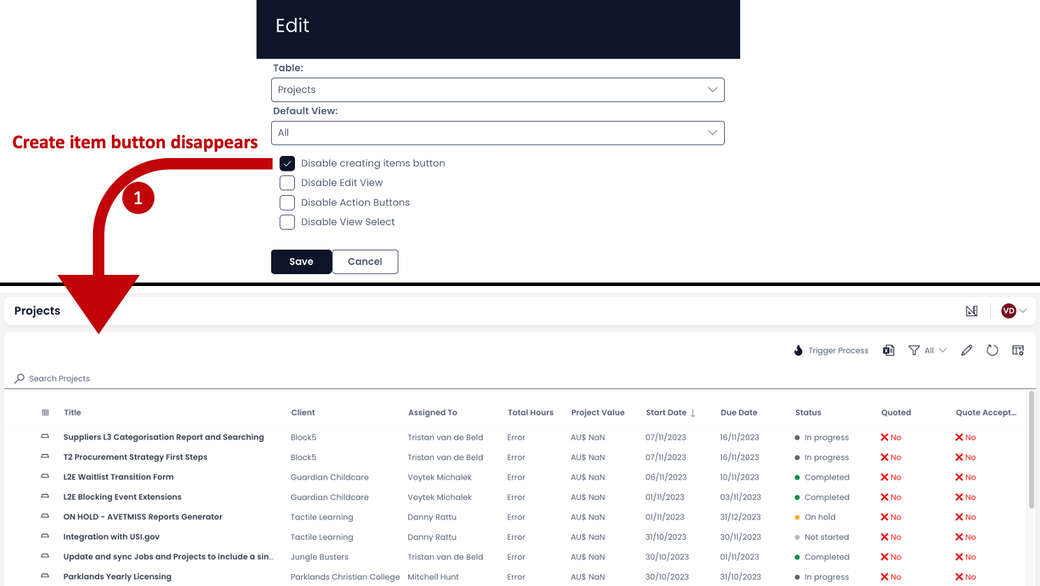The height and width of the screenshot is (586, 1040).
Task: Click the Total Hours column header
Action: (530, 413)
